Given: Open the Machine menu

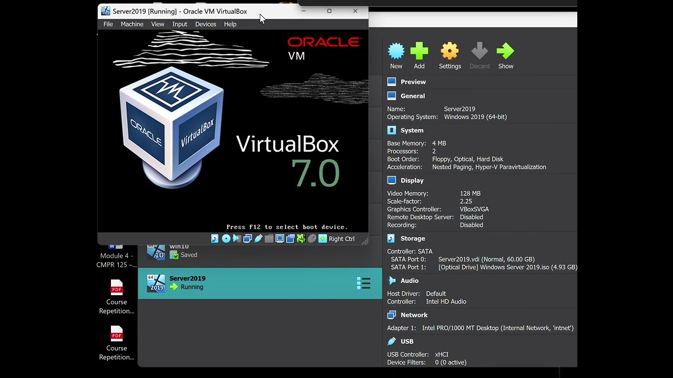Looking at the screenshot, I should pos(132,24).
